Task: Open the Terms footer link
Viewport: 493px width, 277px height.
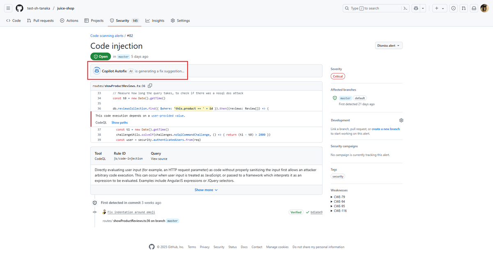Action: (x=192, y=247)
